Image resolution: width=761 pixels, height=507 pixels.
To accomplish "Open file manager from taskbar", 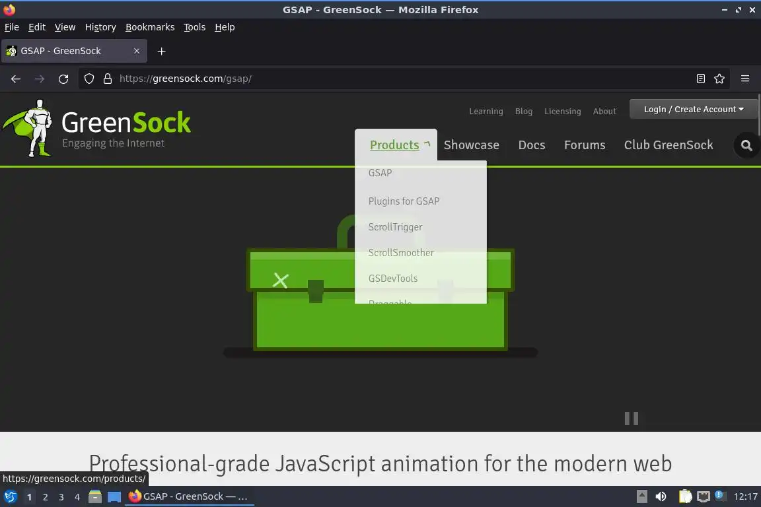I will (x=95, y=497).
